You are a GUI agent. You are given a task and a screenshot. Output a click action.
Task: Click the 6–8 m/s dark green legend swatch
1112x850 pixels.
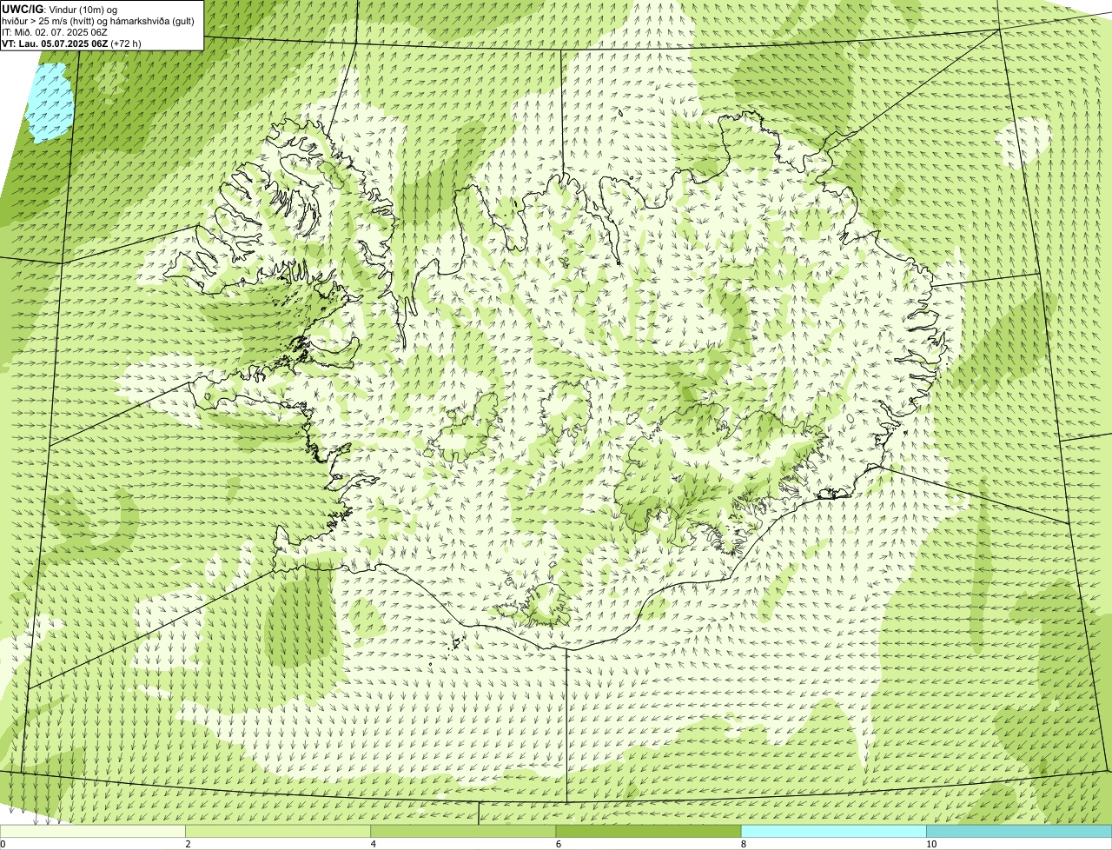(648, 832)
